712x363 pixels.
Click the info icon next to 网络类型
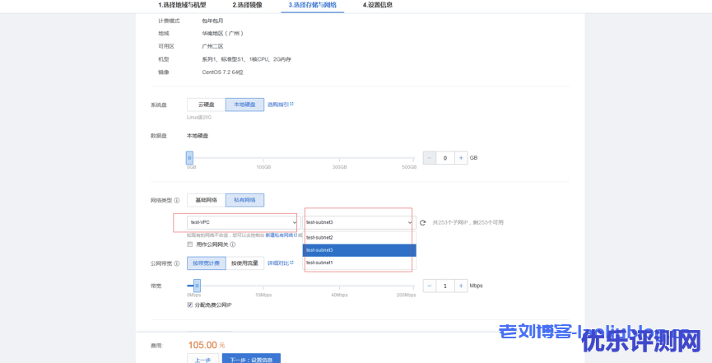(x=177, y=200)
